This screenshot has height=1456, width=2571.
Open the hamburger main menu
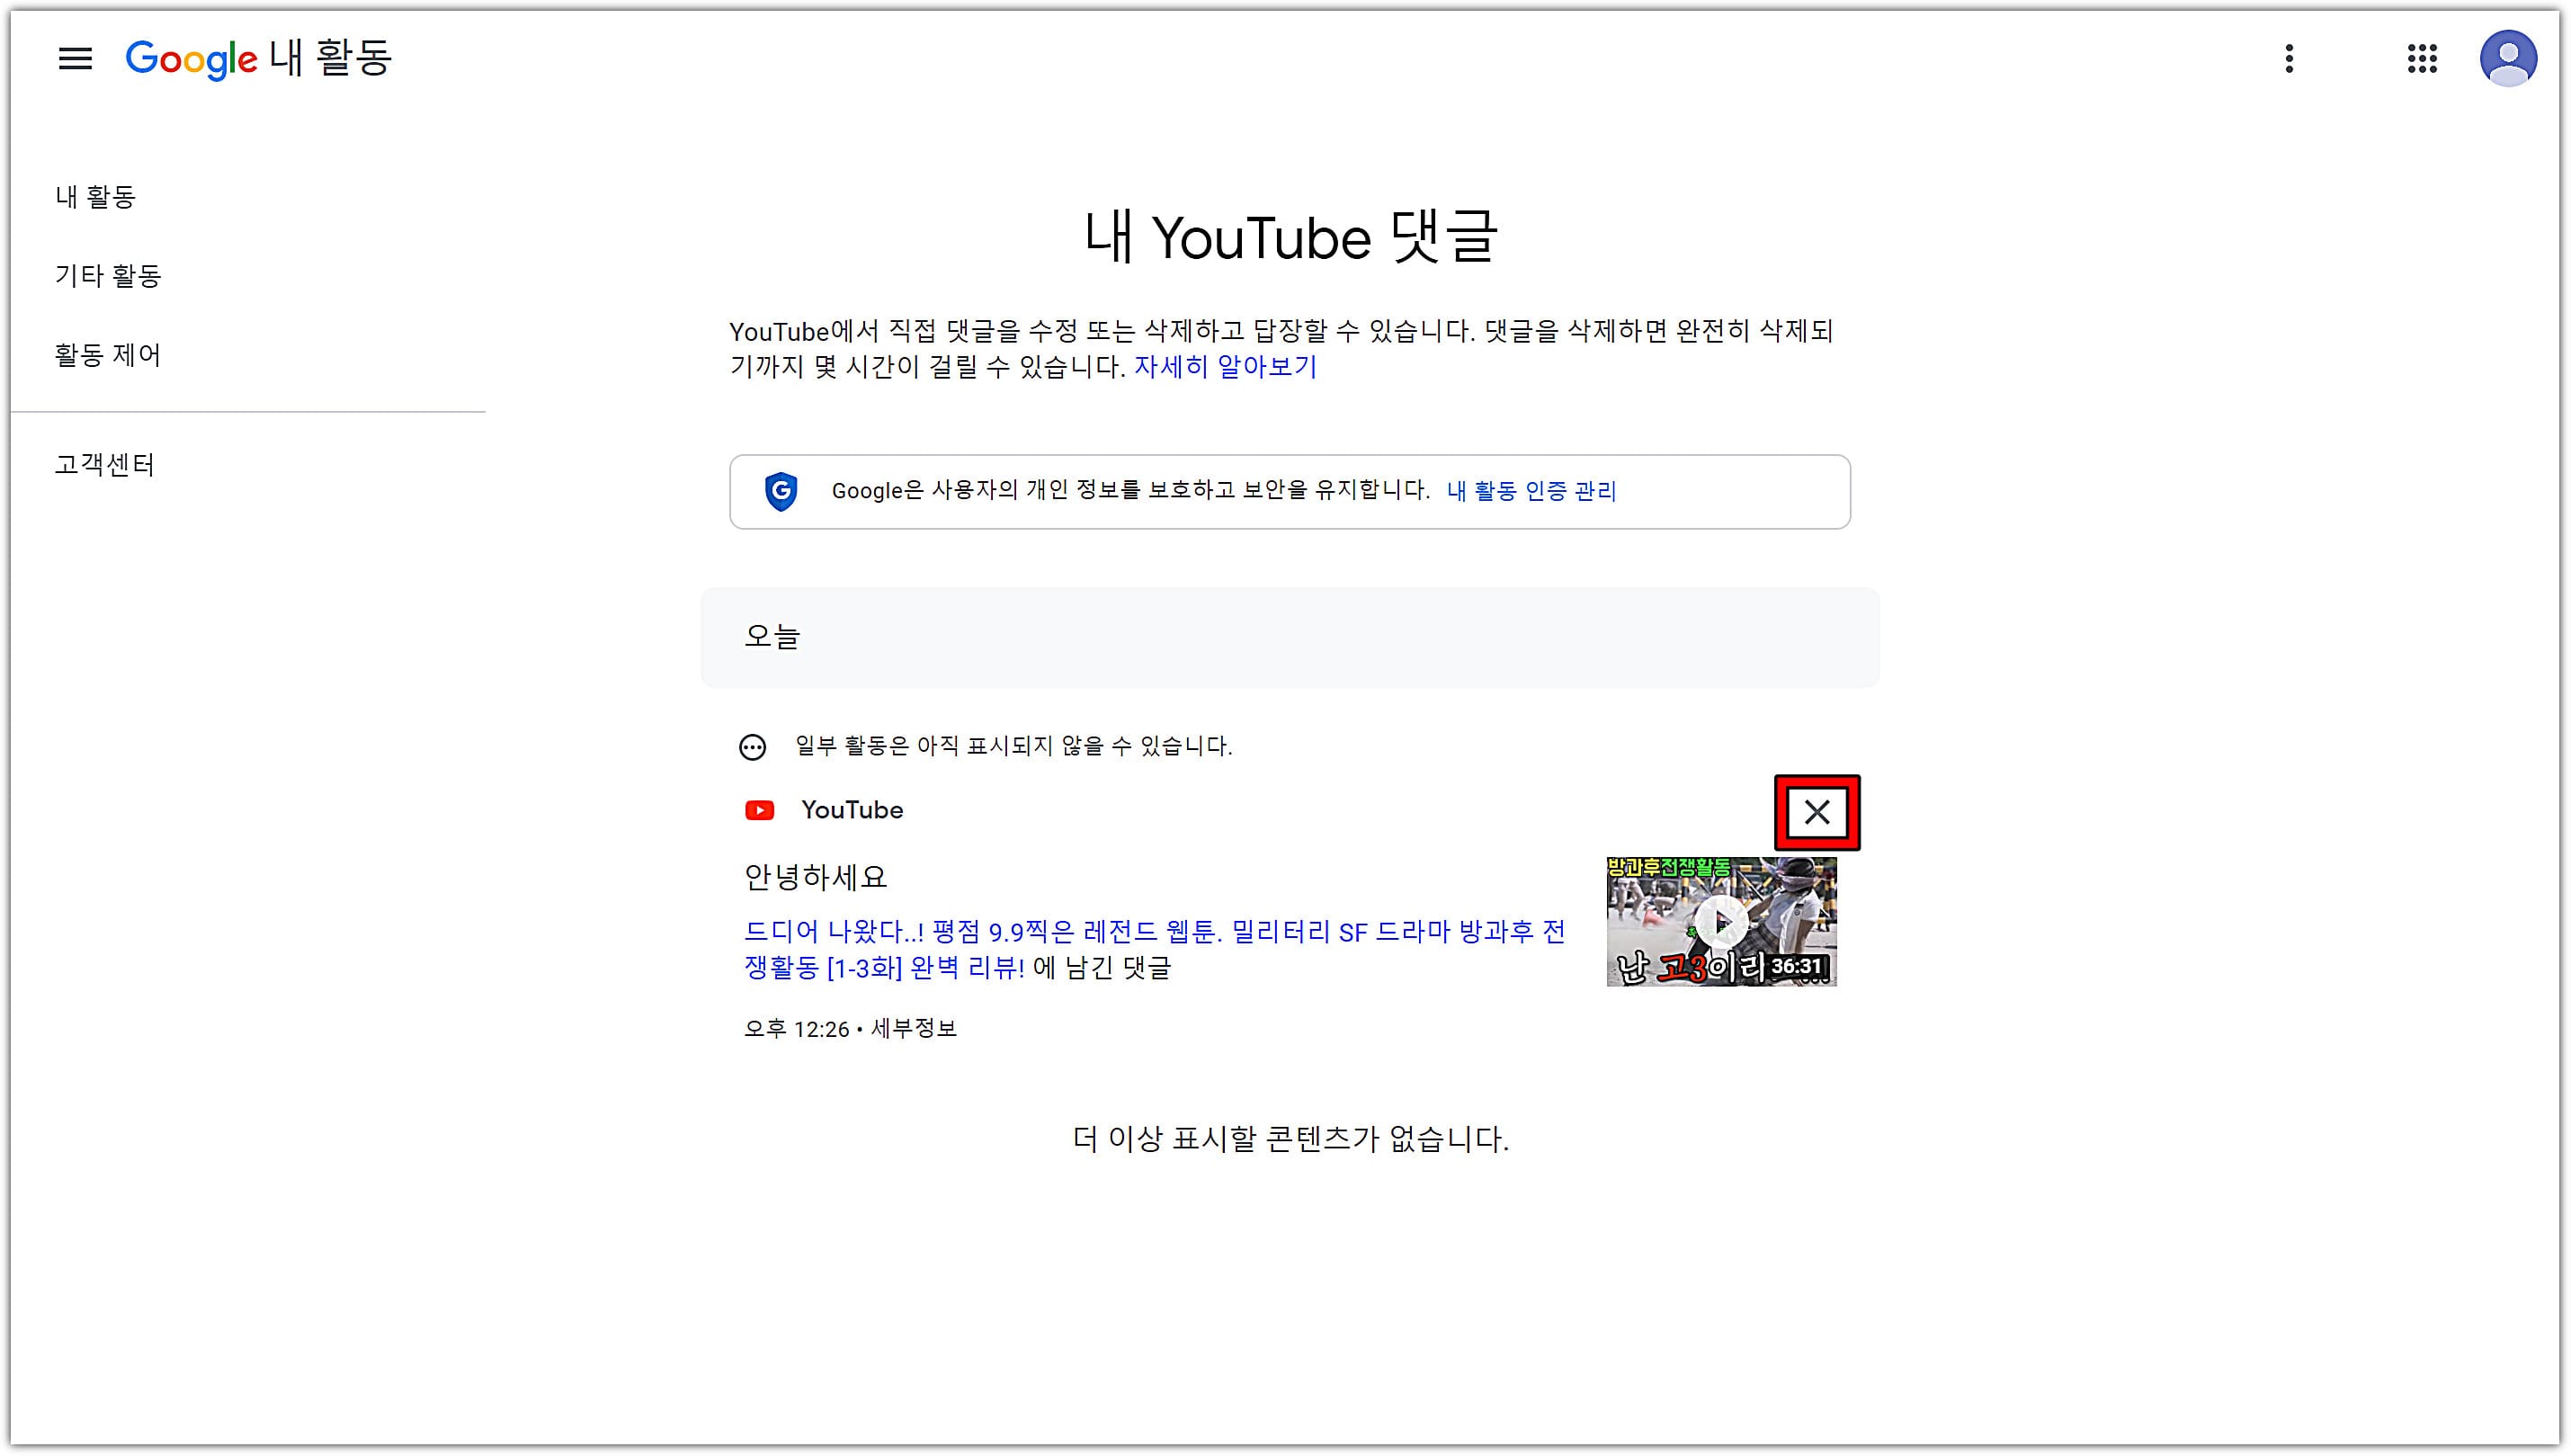pos(75,59)
